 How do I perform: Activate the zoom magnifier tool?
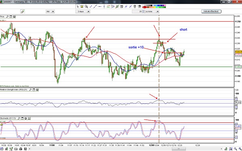point(86,6)
